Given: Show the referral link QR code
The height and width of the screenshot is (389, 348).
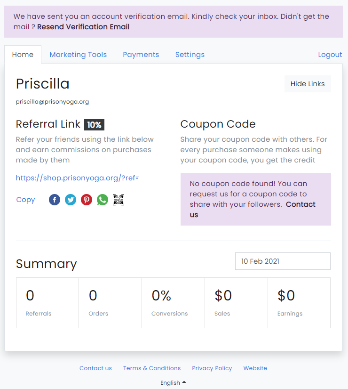Looking at the screenshot, I should point(119,200).
